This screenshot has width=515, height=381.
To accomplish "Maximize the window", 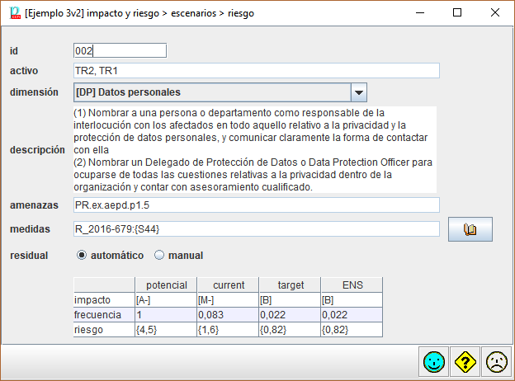I will pos(457,13).
